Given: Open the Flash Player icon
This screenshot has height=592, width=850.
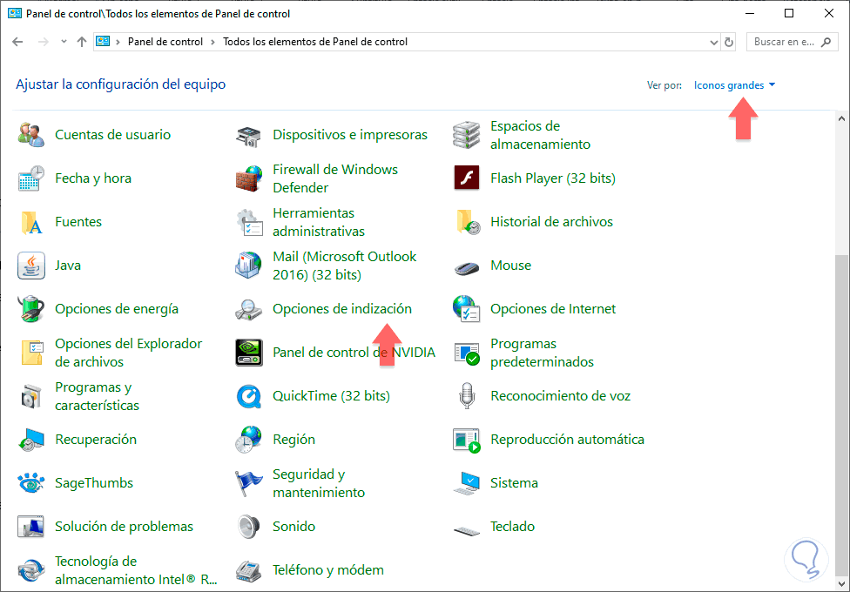Looking at the screenshot, I should point(467,178).
